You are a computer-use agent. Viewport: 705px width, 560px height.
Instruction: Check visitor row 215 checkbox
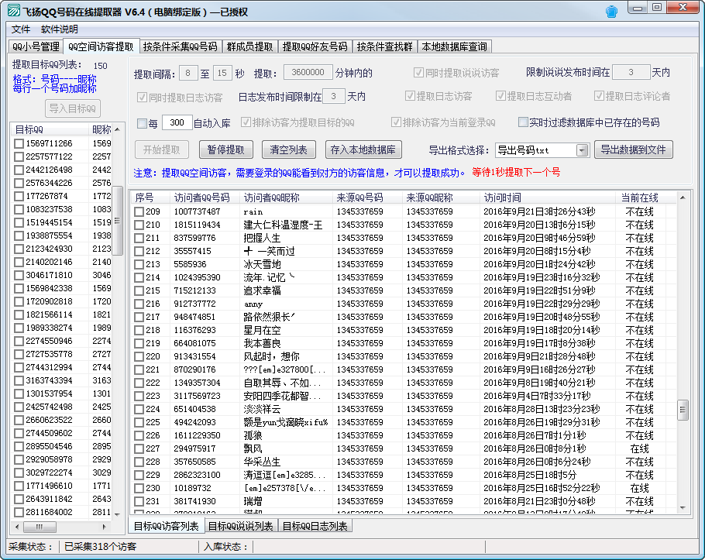pyautogui.click(x=139, y=290)
